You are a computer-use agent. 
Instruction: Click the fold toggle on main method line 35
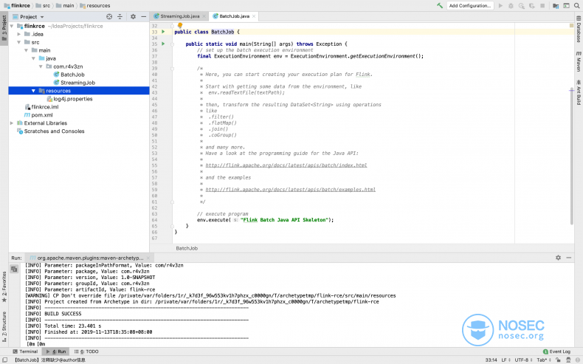click(172, 44)
